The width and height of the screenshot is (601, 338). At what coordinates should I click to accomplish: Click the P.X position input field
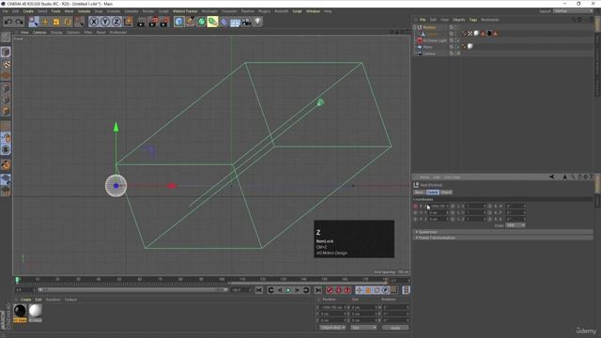click(x=439, y=207)
